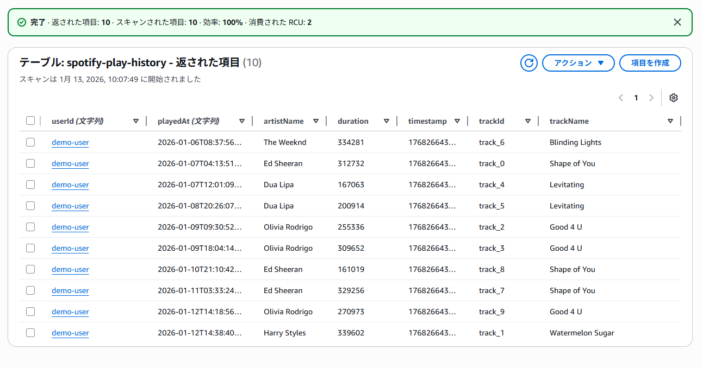
Task: Sort by the trackId column header
Action: (x=492, y=121)
